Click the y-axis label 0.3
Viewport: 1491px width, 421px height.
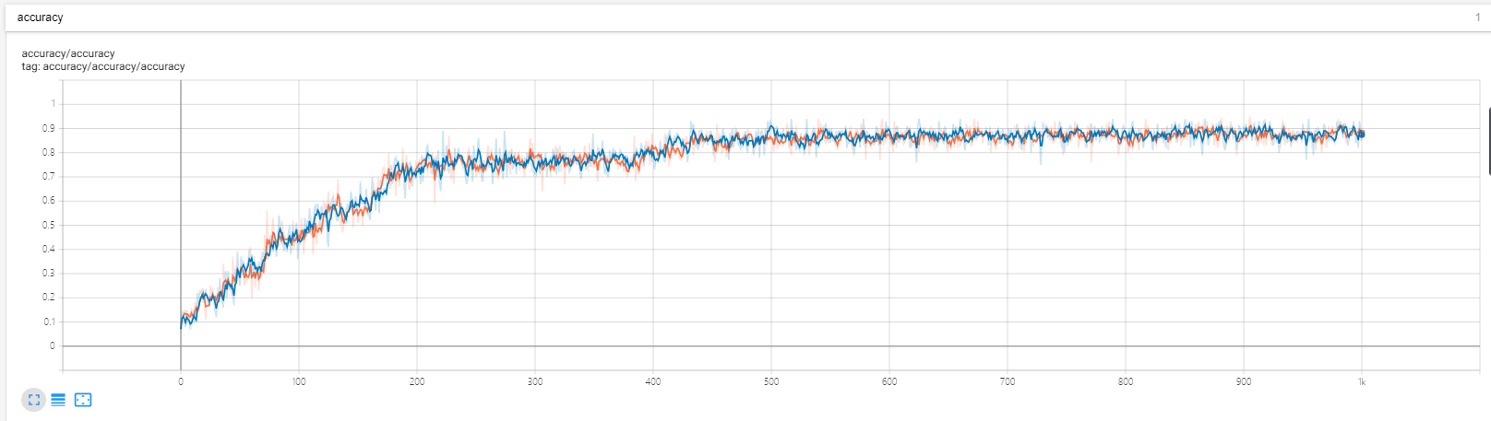pos(48,273)
